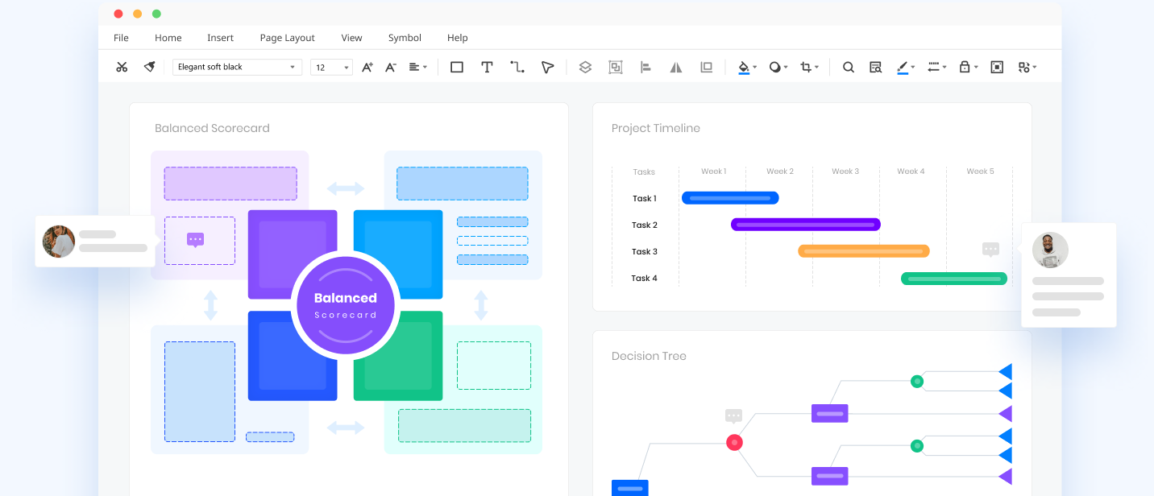Click the Shadow circle icon
This screenshot has width=1154, height=496.
(x=774, y=68)
